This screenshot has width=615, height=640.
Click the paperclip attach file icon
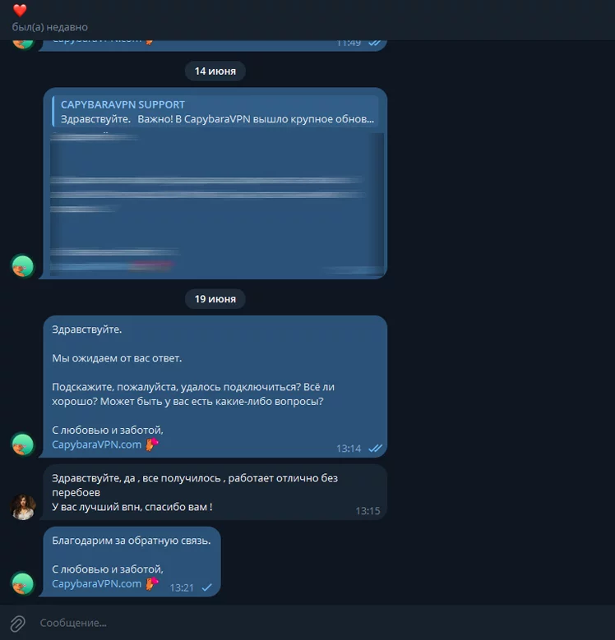pyautogui.click(x=17, y=624)
